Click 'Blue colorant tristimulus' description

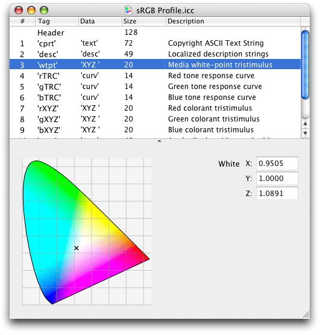pos(211,130)
